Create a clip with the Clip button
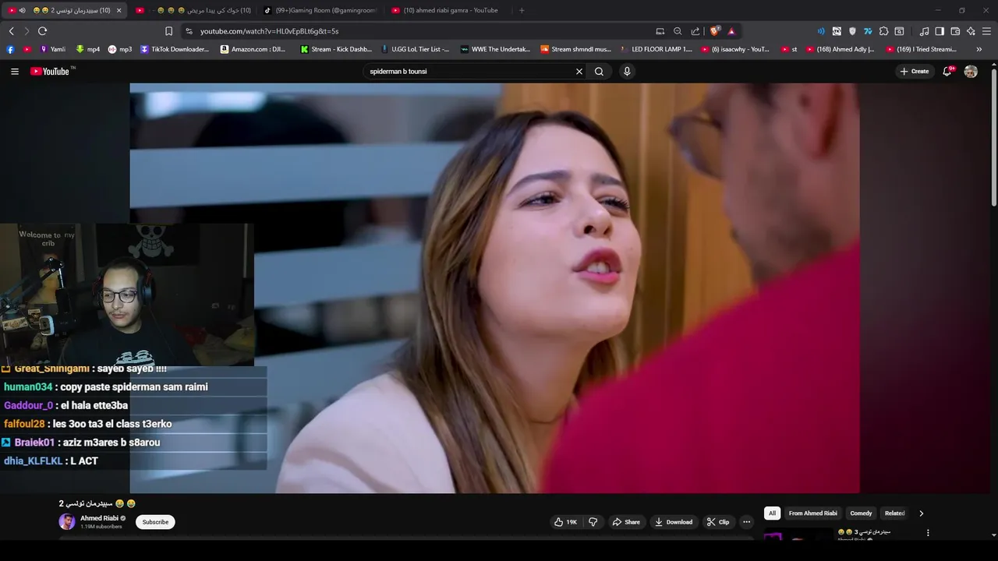 click(718, 522)
